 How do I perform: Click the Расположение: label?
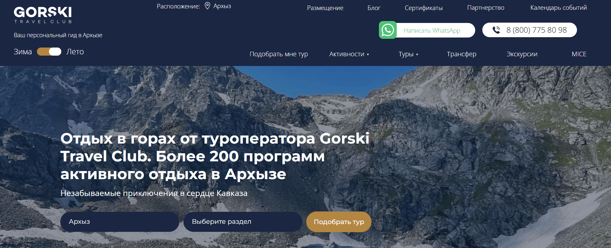(x=178, y=6)
